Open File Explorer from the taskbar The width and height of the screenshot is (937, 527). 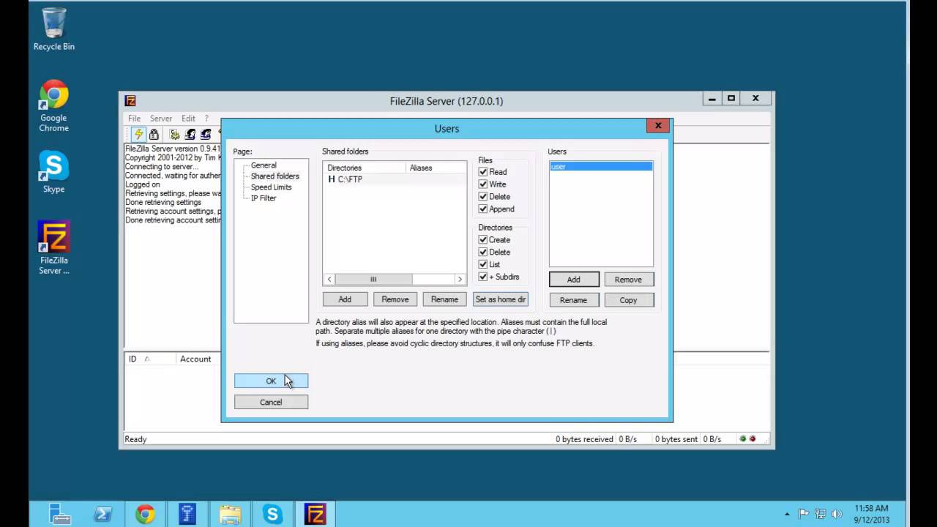[230, 515]
